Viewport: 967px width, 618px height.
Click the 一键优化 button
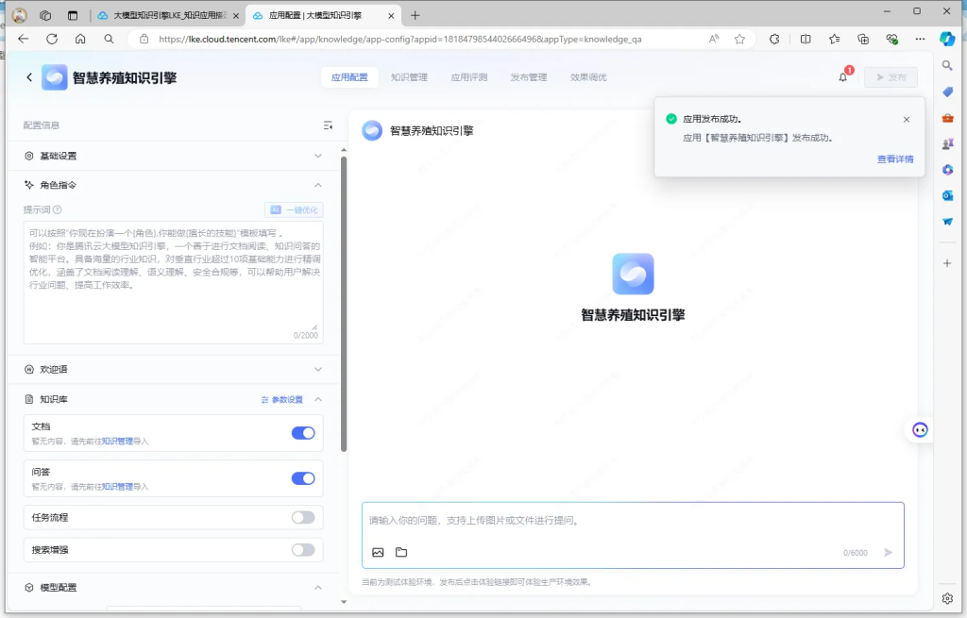pyautogui.click(x=294, y=210)
